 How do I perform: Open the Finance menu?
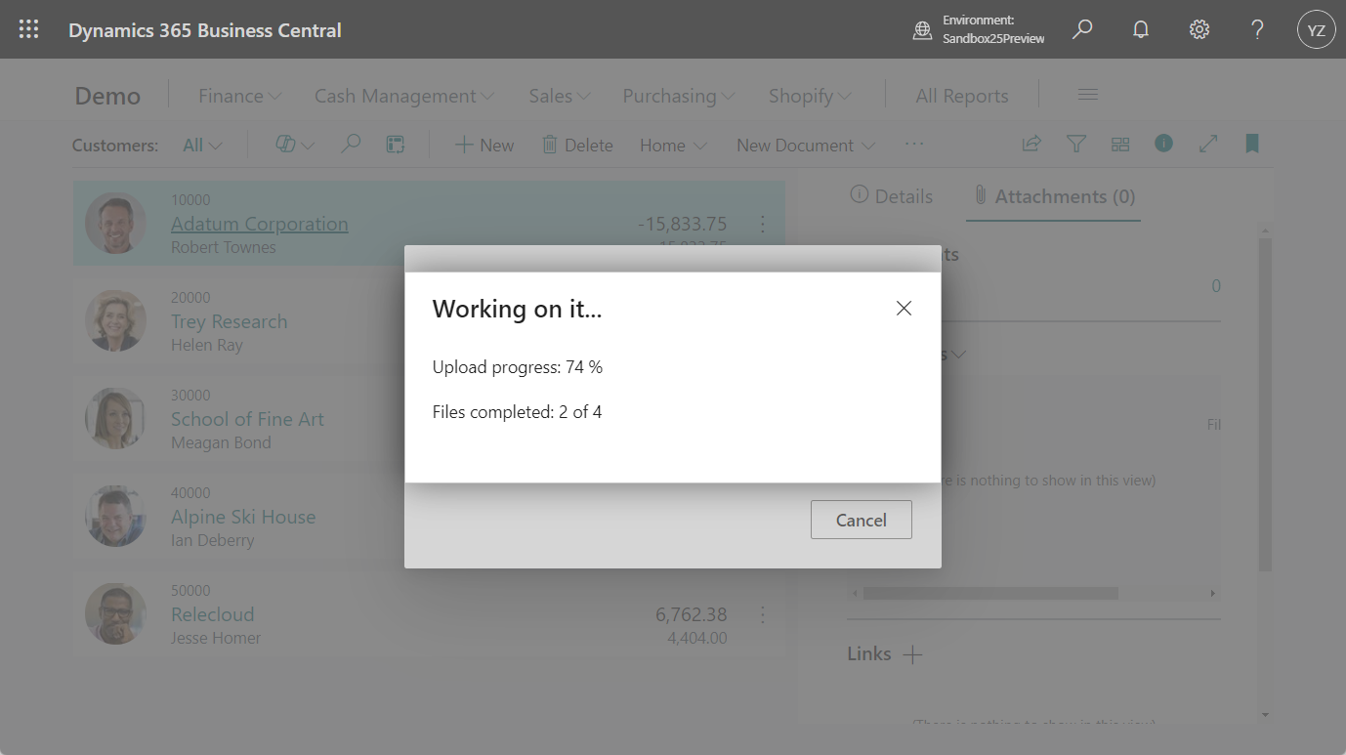click(237, 95)
